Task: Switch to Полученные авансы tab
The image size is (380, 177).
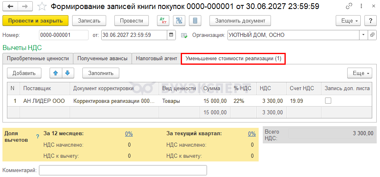Action: click(102, 59)
